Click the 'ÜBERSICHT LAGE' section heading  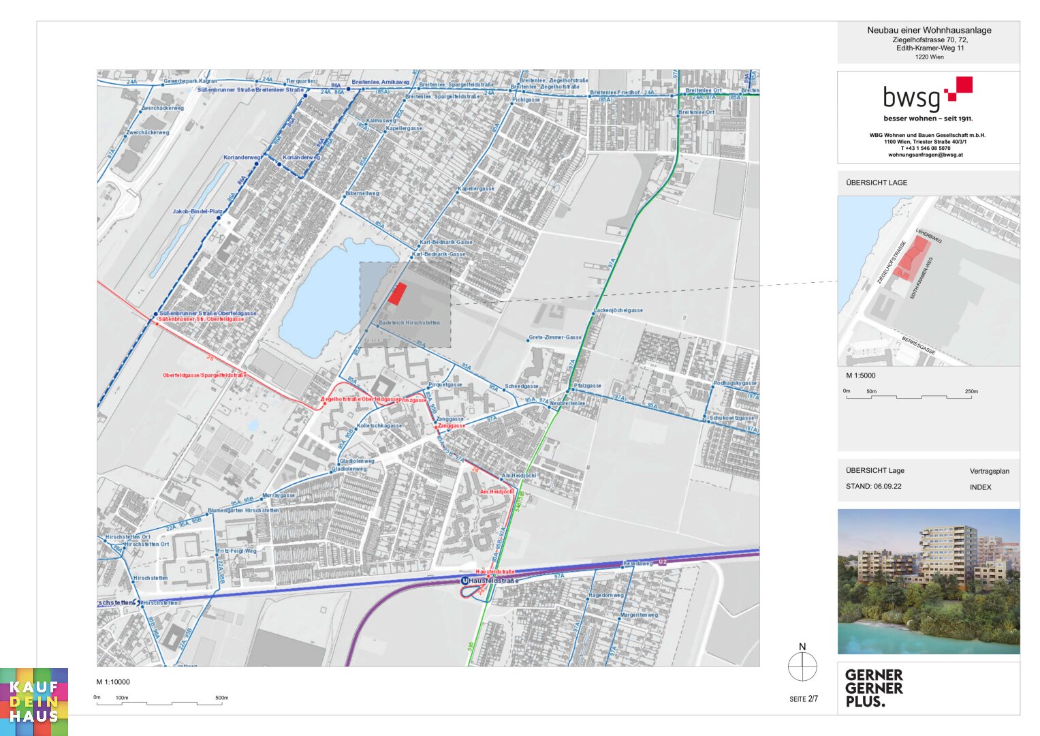(877, 183)
